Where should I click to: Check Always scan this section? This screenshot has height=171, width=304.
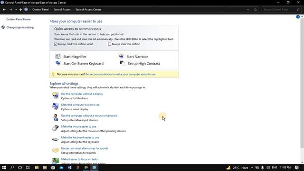tap(110, 44)
